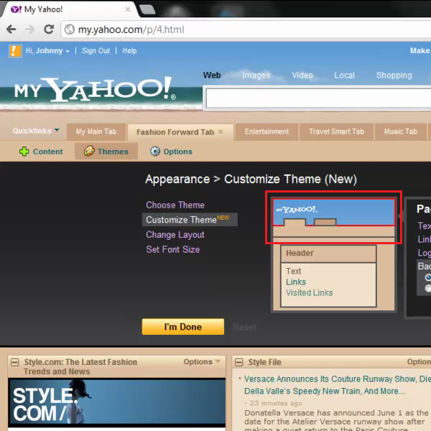Click the gear Options icon
Screen dimensions: 431x431
pyautogui.click(x=155, y=151)
